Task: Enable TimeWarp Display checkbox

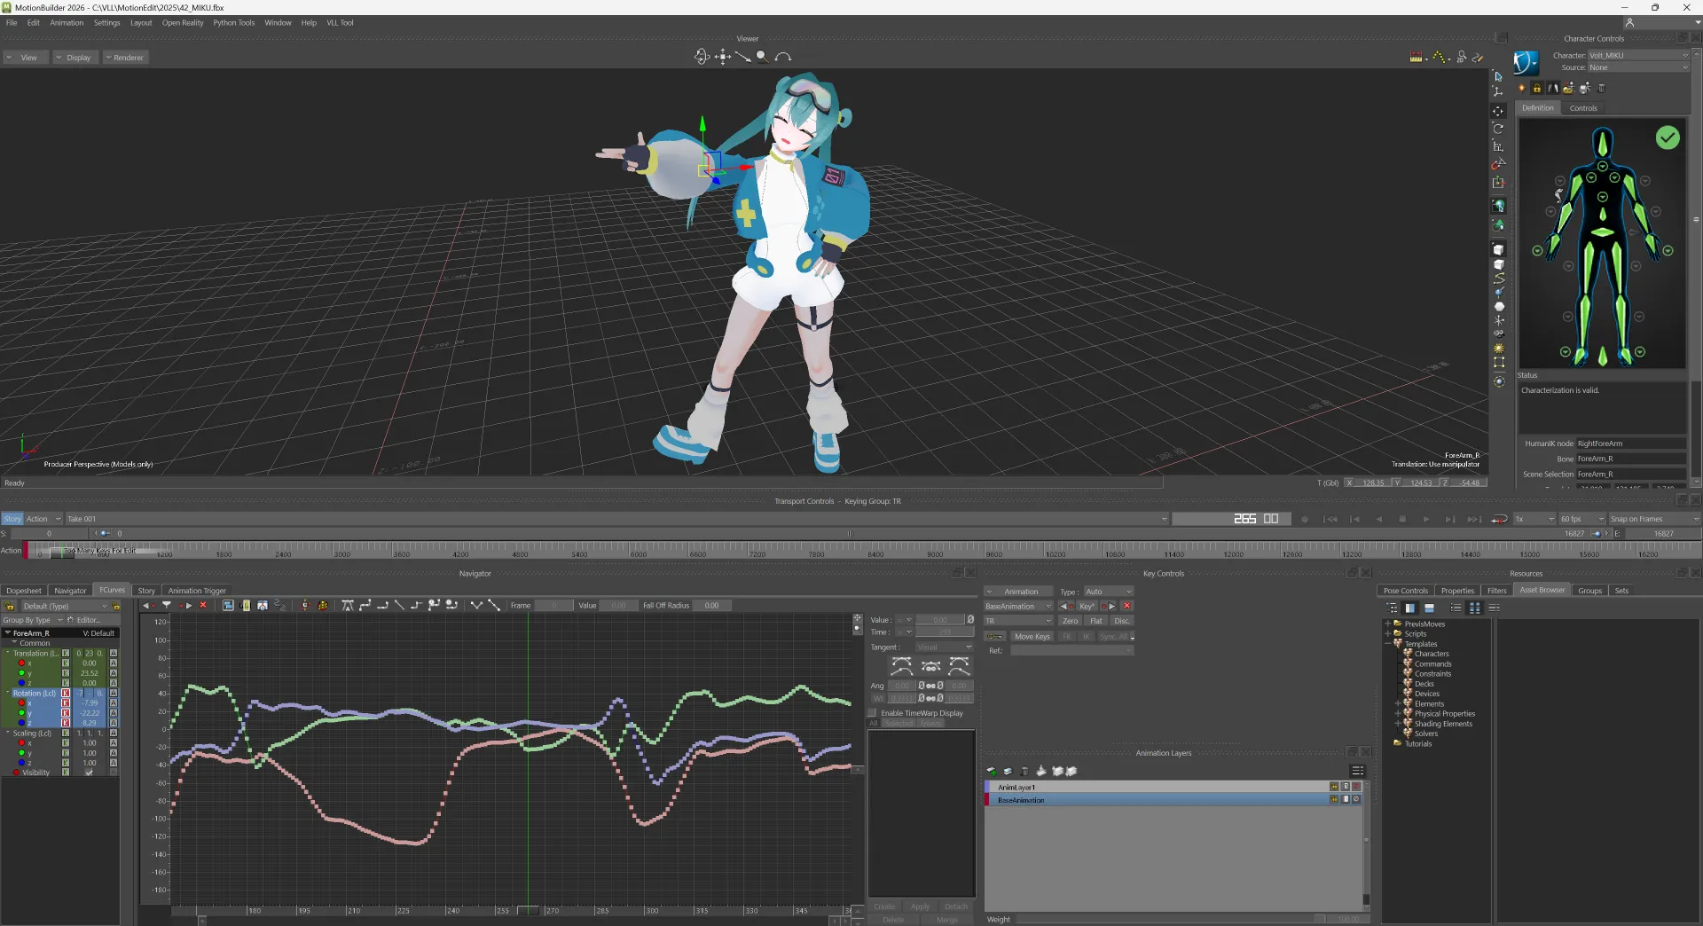Action: point(873,713)
